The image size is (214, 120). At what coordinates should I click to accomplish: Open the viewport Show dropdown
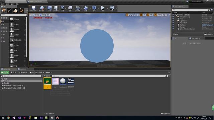[48, 15]
